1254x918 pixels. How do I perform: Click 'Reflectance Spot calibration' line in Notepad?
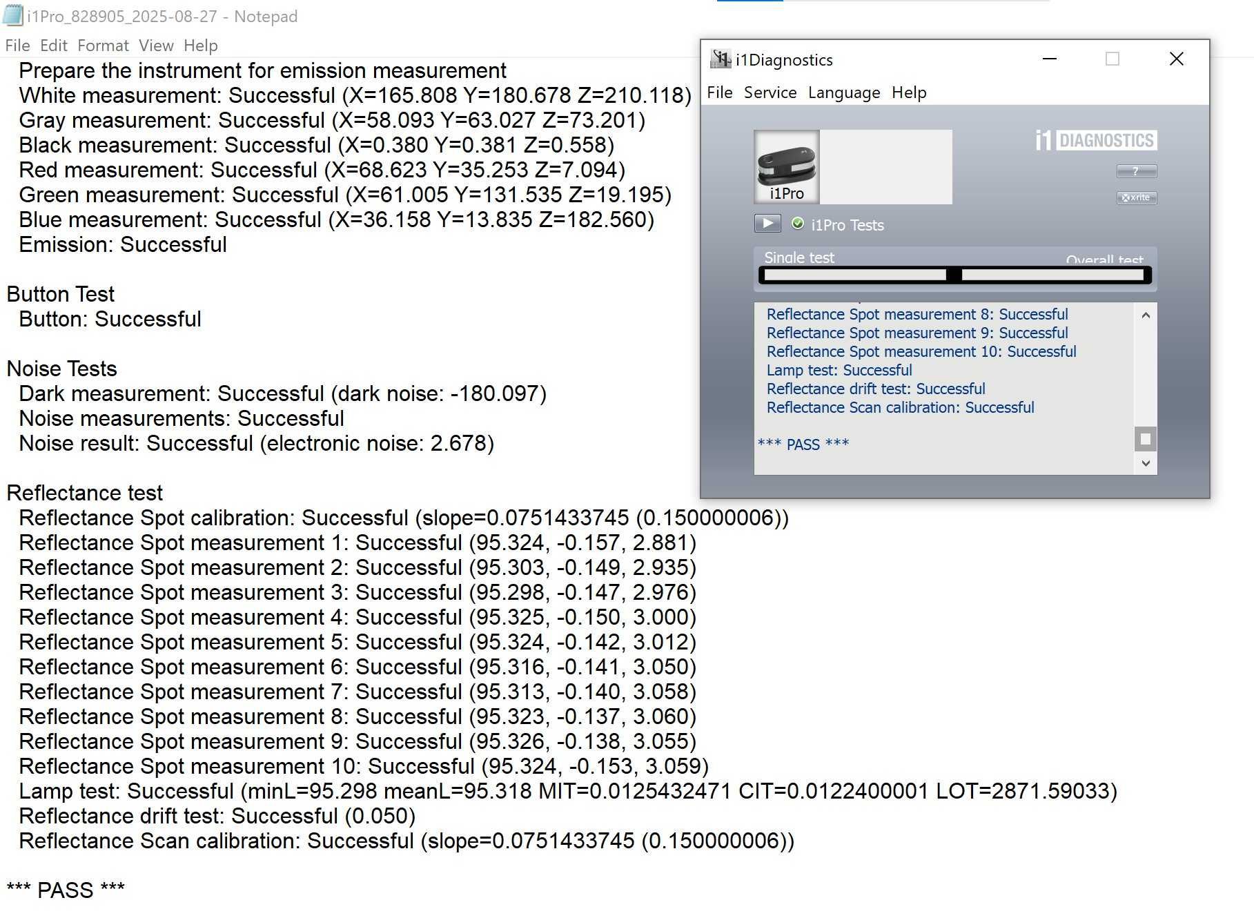404,518
